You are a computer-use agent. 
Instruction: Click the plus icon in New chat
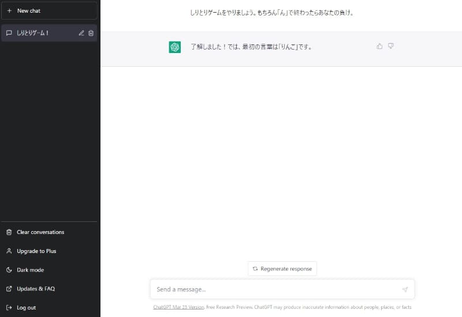9,11
